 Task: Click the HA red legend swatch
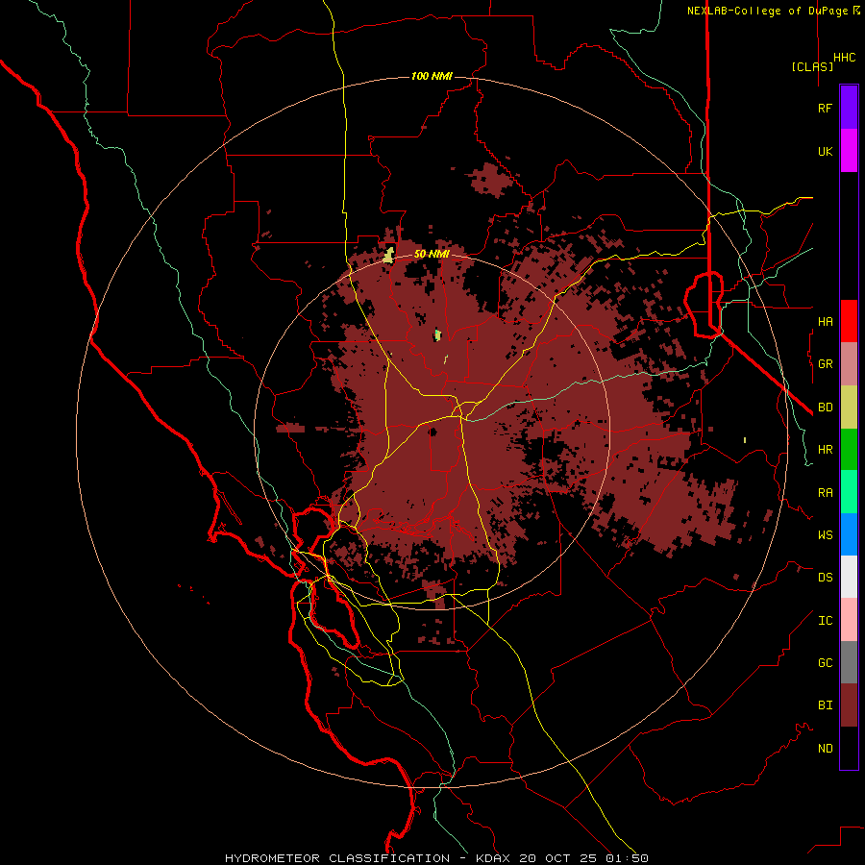pyautogui.click(x=849, y=321)
